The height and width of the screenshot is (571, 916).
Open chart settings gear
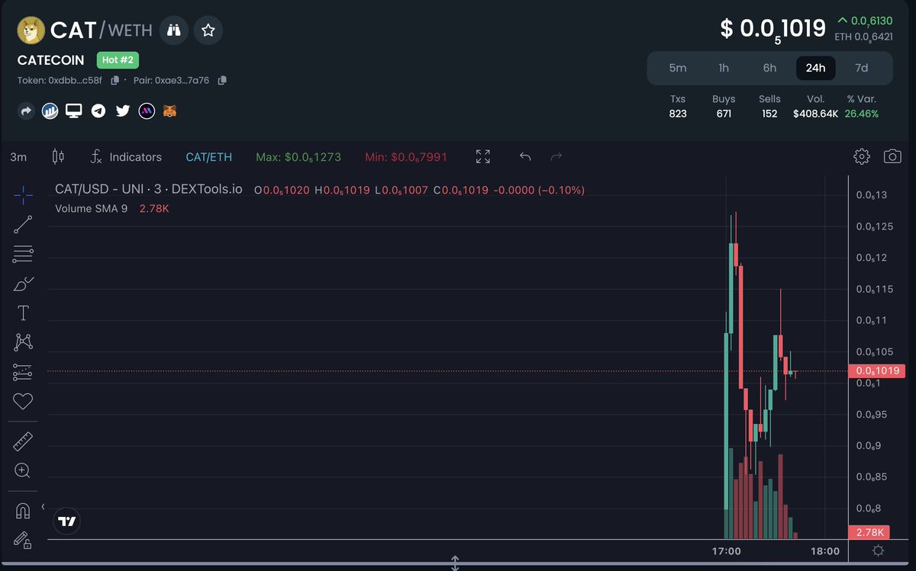(x=862, y=157)
